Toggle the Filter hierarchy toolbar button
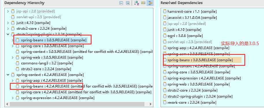 (x=150, y=3)
